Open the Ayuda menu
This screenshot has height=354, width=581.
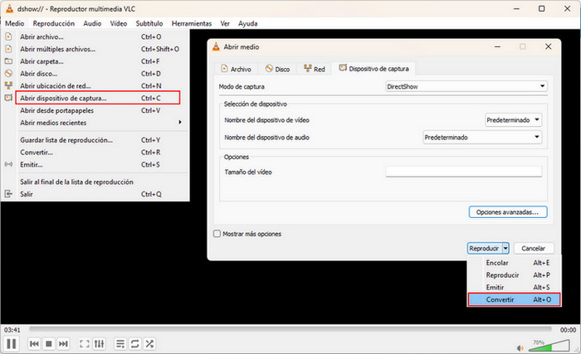click(x=248, y=23)
